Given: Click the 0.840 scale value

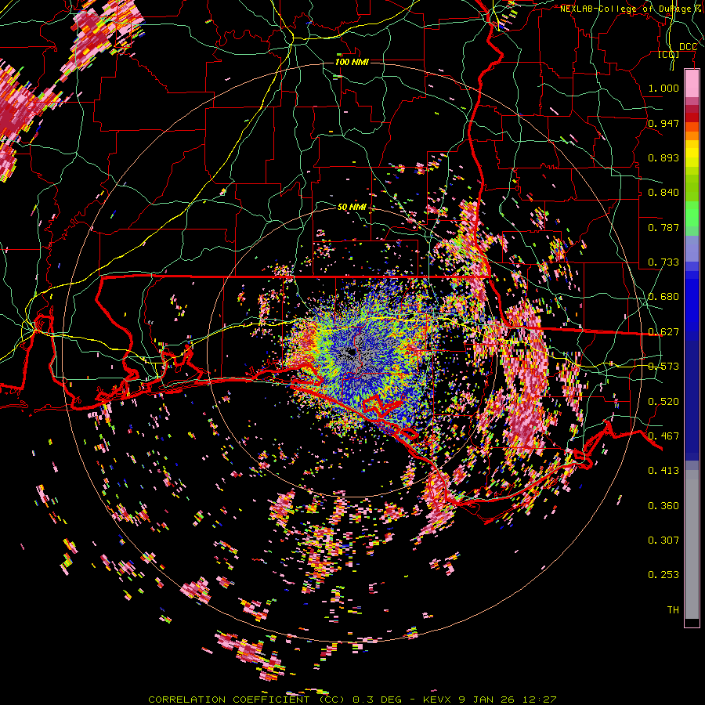Looking at the screenshot, I should click(663, 193).
